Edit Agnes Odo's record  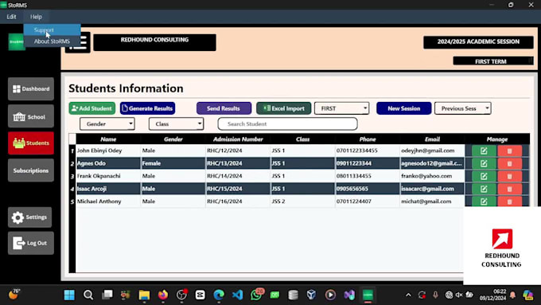[484, 163]
